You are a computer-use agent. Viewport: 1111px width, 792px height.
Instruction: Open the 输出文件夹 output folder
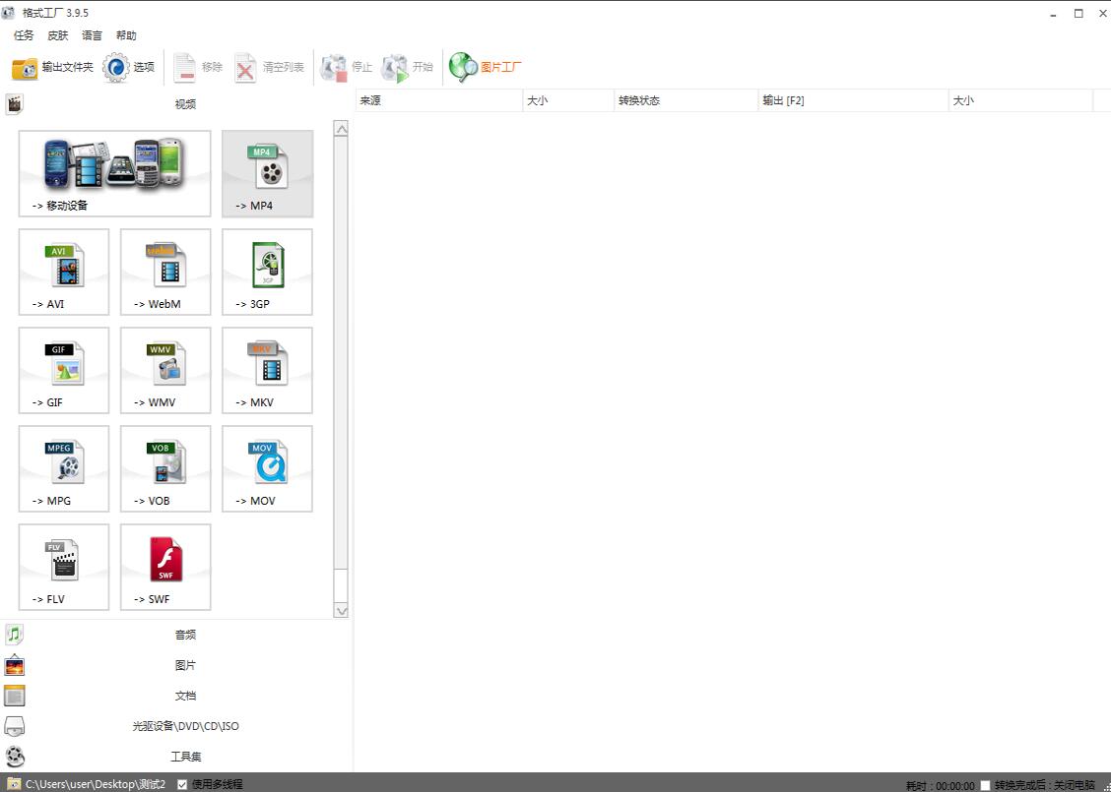coord(52,67)
